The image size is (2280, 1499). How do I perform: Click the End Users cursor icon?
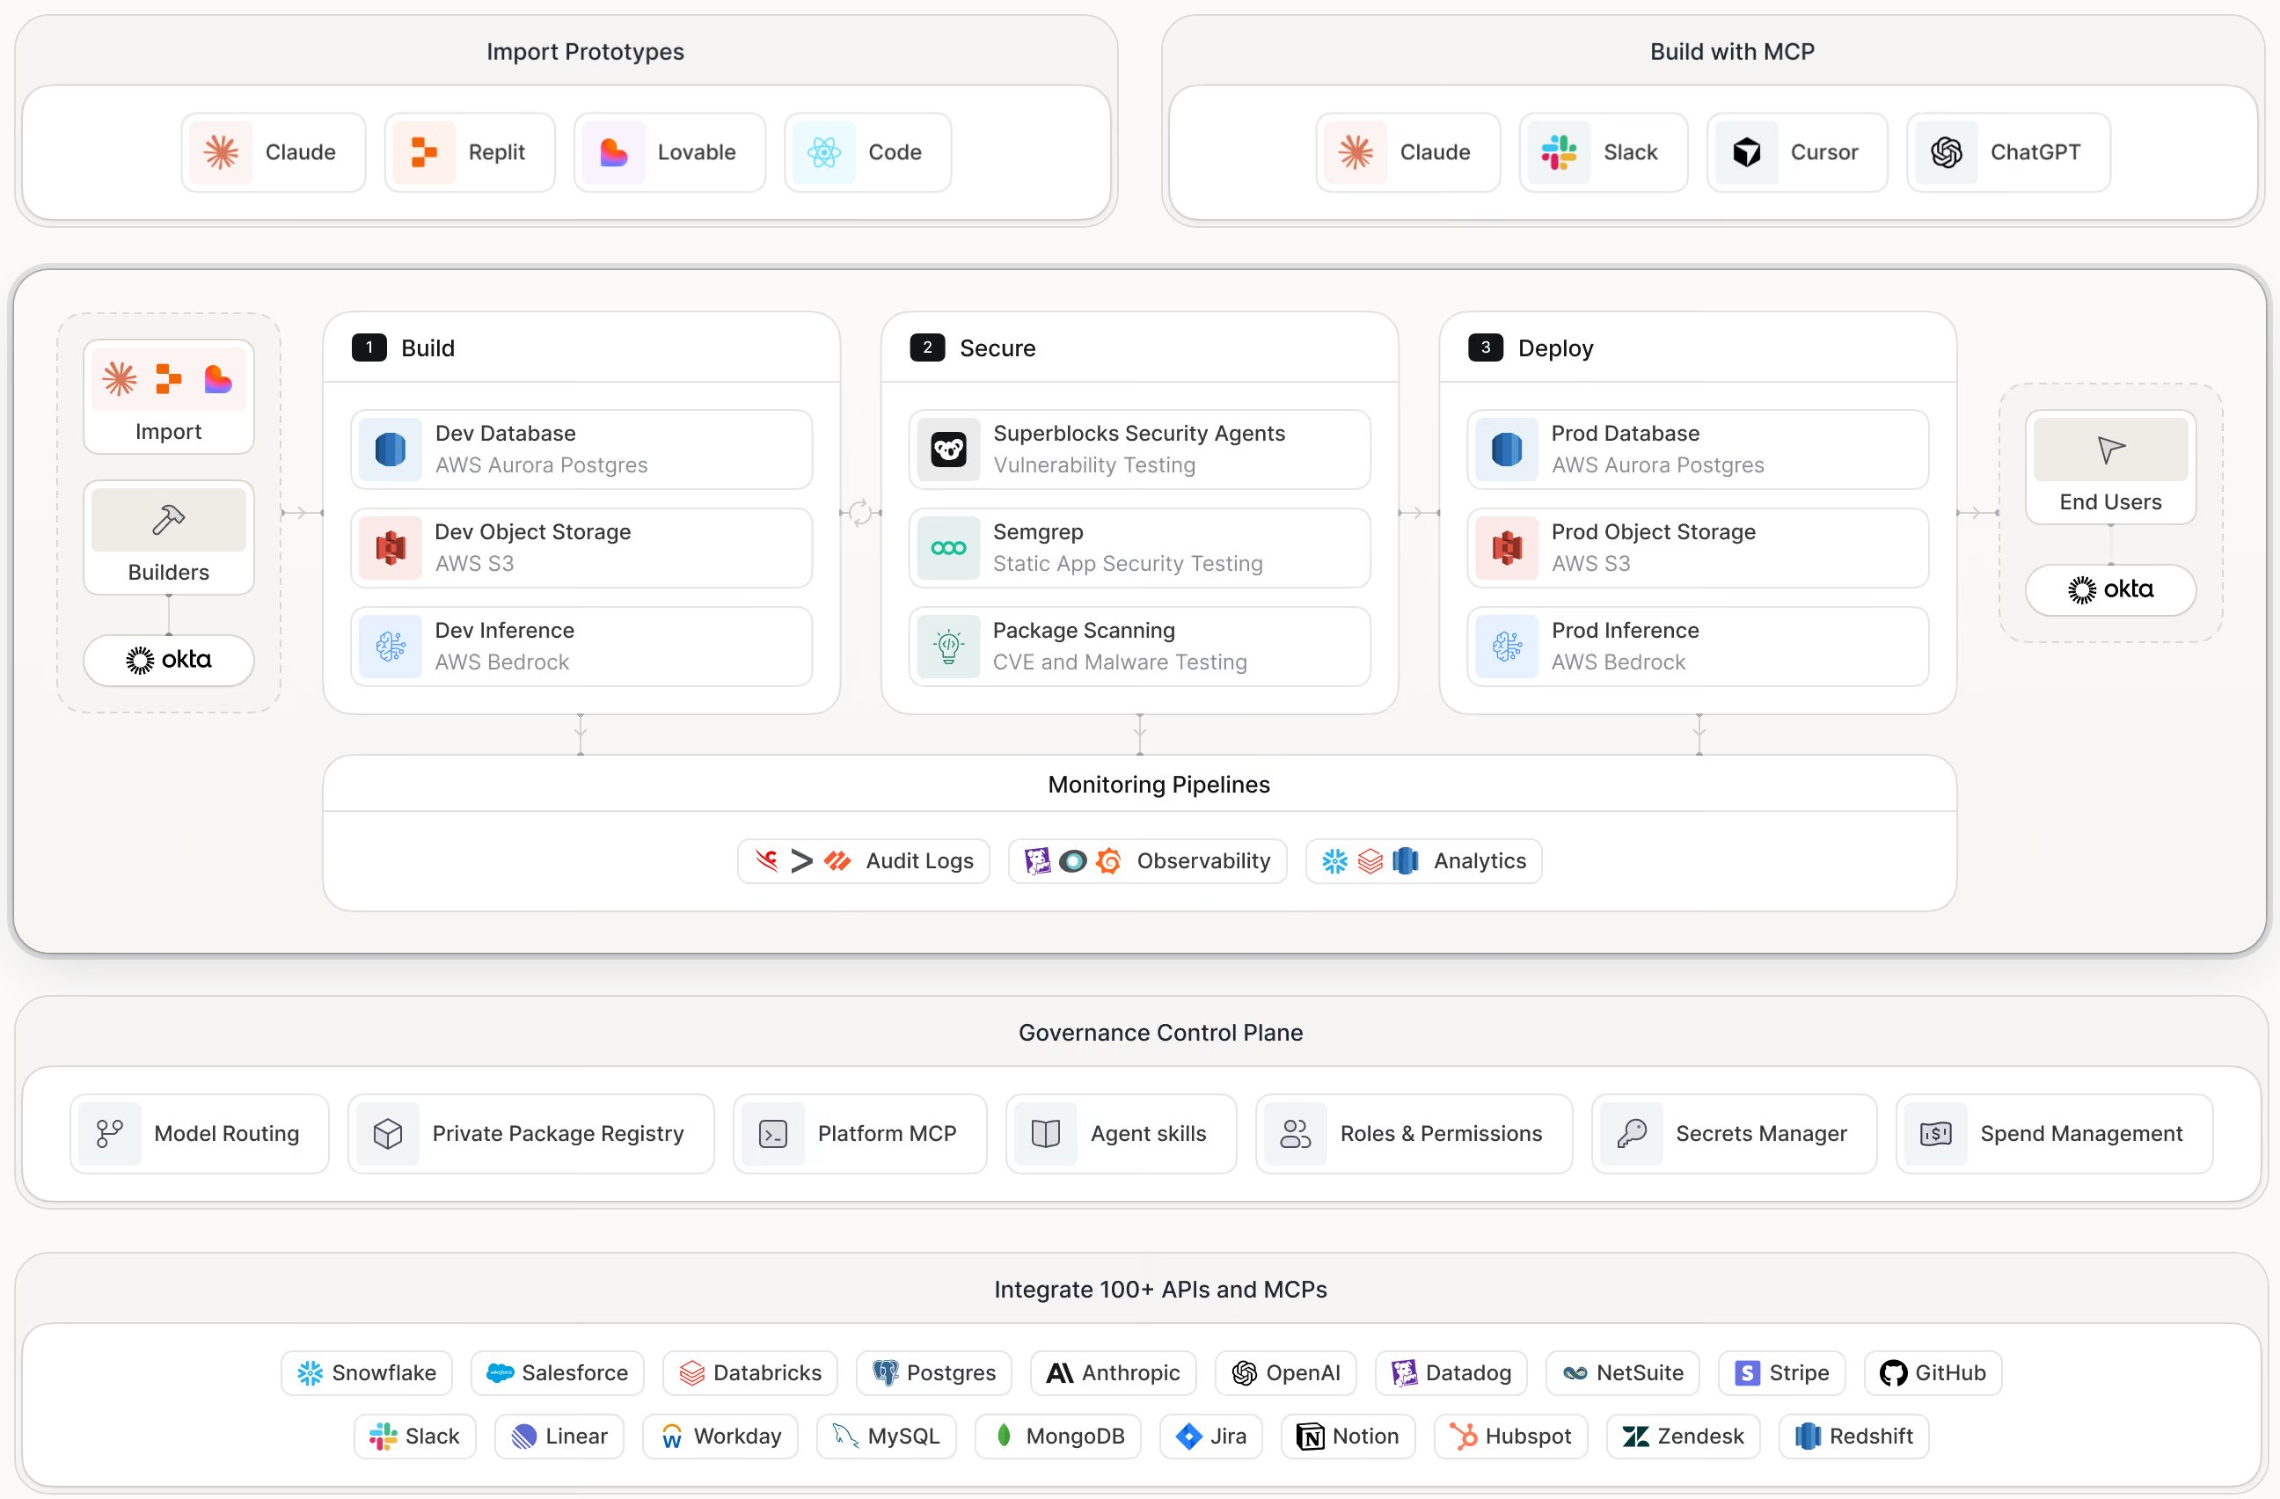pyautogui.click(x=2110, y=450)
